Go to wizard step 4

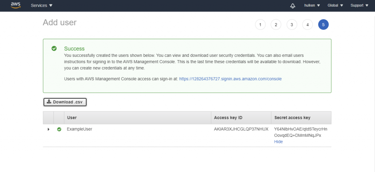(x=307, y=25)
